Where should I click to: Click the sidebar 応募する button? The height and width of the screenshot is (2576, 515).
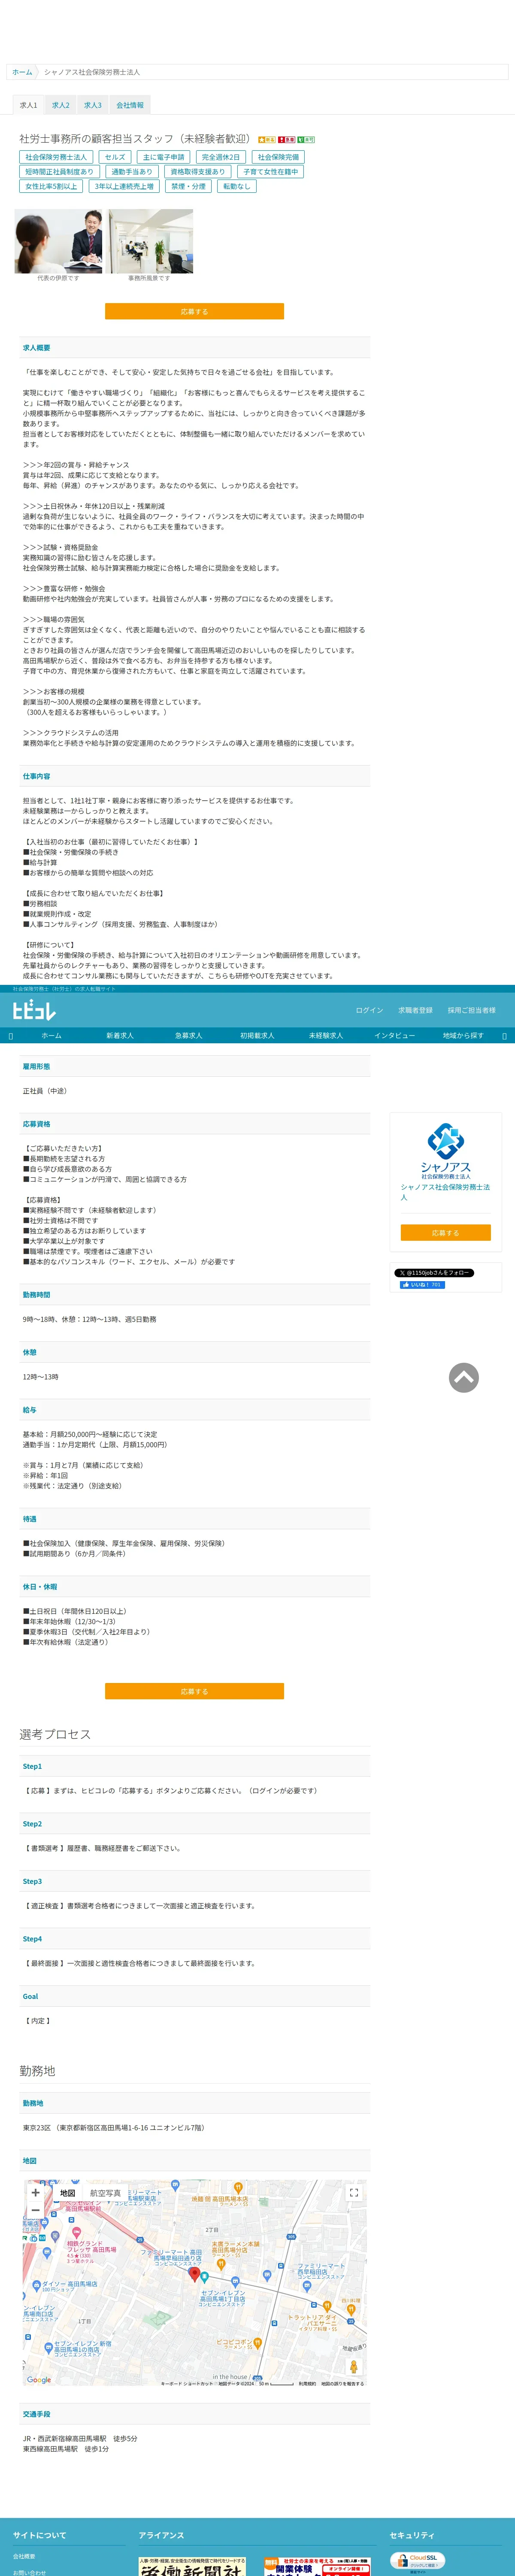pyautogui.click(x=446, y=1233)
